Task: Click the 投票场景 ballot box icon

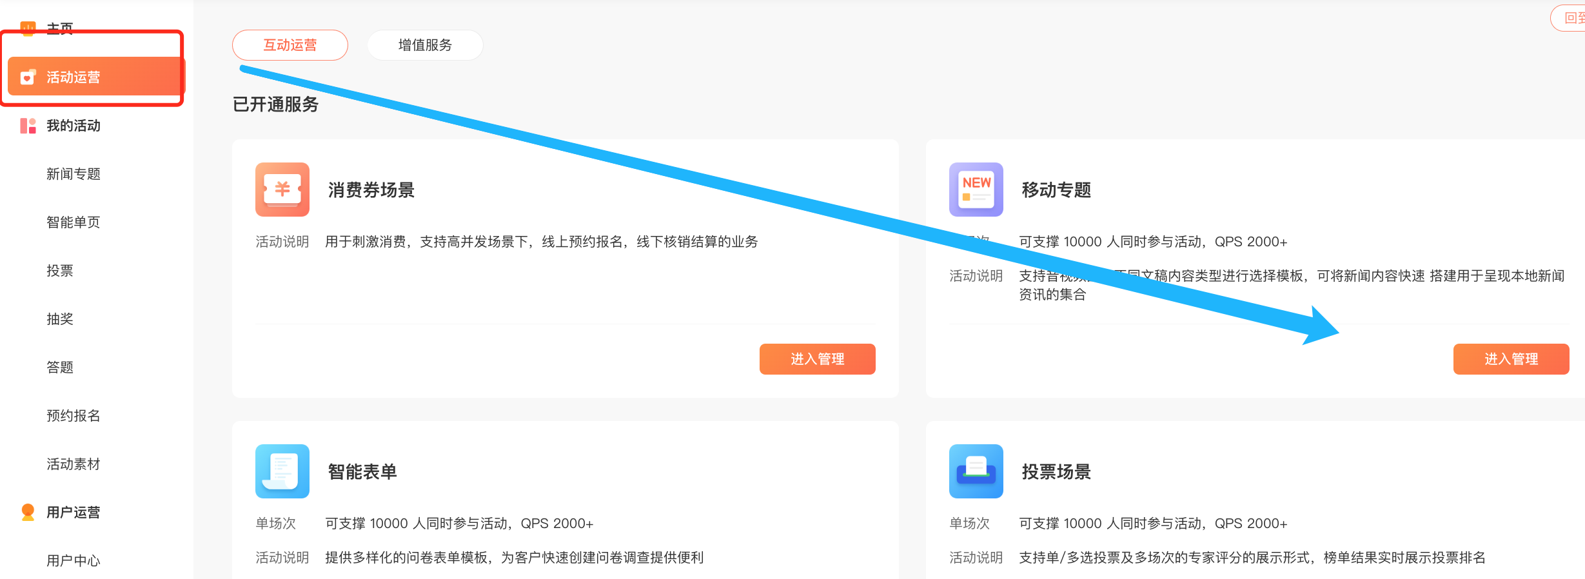Action: [x=976, y=471]
